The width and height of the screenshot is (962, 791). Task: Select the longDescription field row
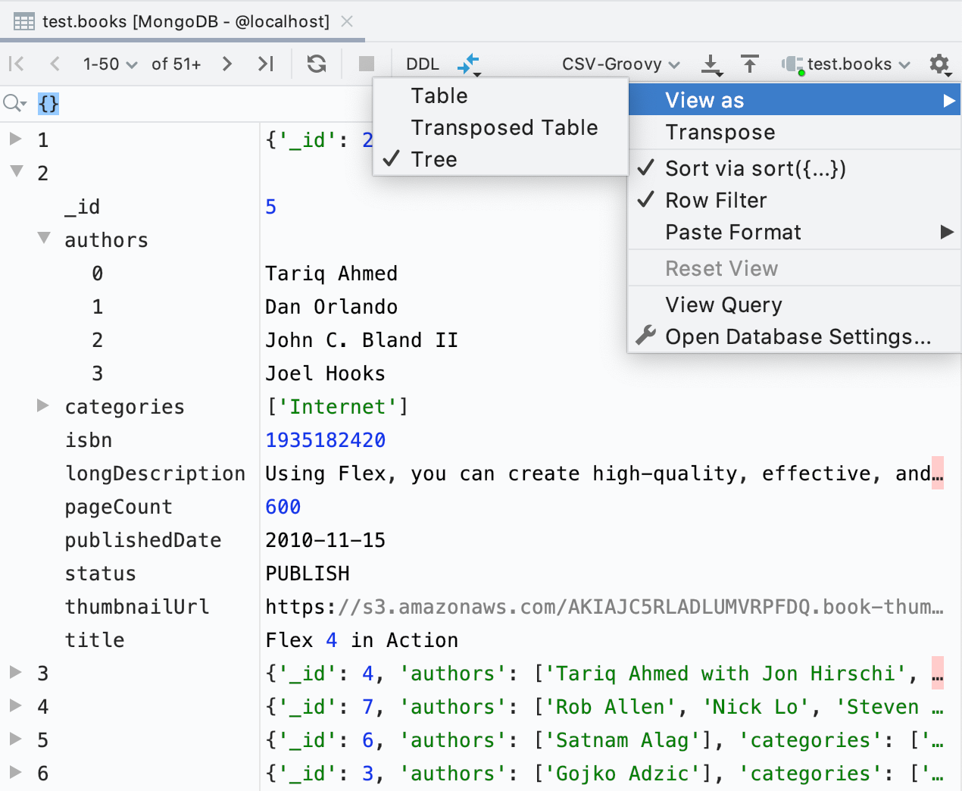pos(155,474)
